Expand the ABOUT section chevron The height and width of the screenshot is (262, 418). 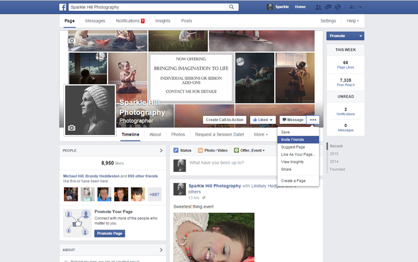point(161,250)
